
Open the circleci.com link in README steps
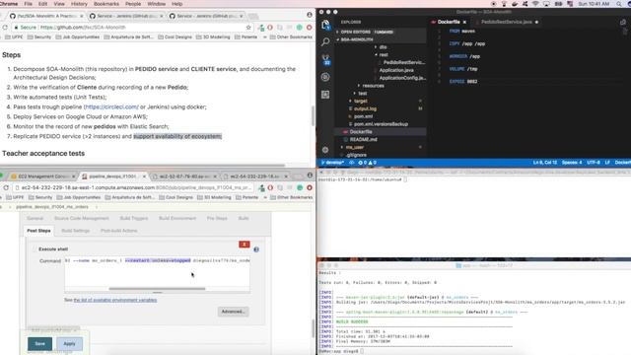111,107
